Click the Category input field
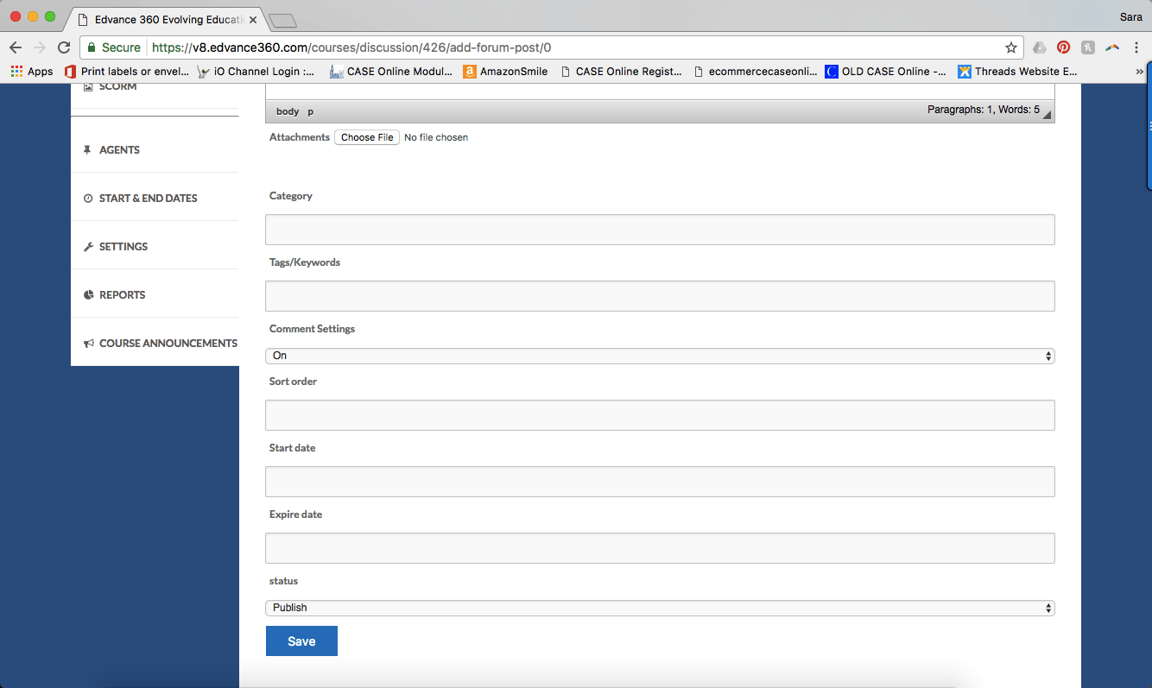The width and height of the screenshot is (1152, 688). tap(660, 230)
